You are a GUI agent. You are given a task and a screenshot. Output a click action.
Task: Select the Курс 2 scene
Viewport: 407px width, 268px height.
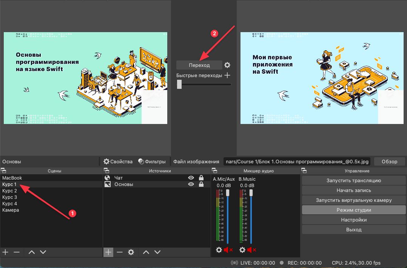tap(51, 191)
